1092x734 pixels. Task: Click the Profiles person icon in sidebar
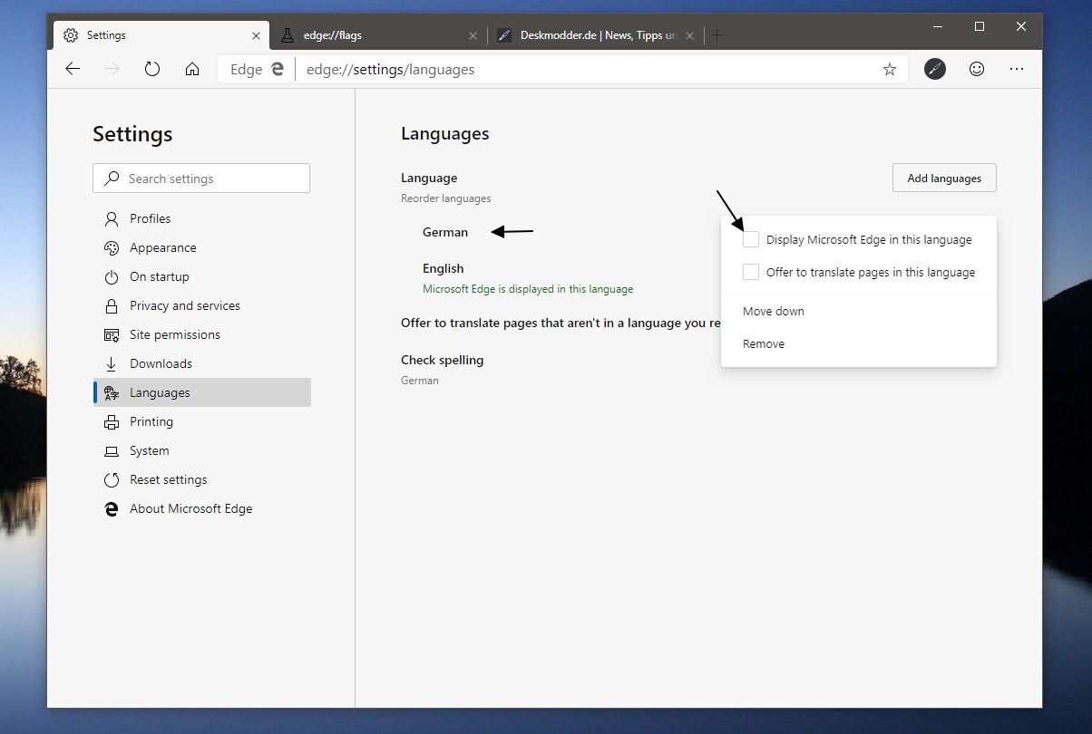[x=112, y=218]
